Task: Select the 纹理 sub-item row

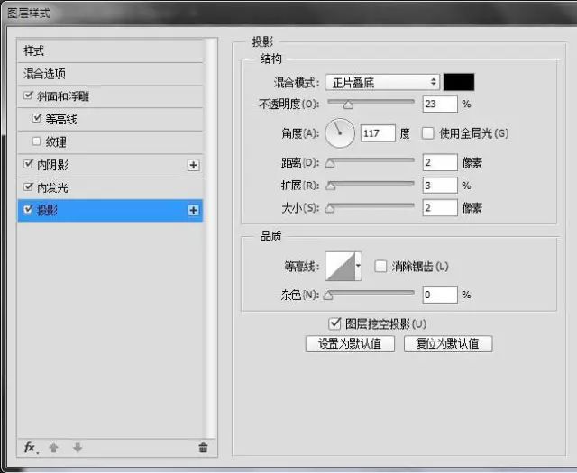Action: 110,142
